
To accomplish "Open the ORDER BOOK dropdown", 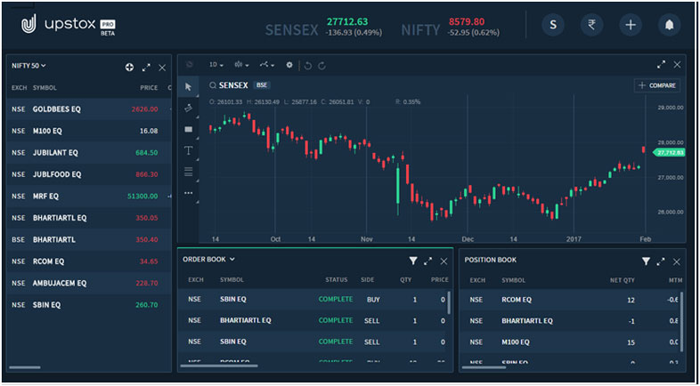I will coord(208,259).
